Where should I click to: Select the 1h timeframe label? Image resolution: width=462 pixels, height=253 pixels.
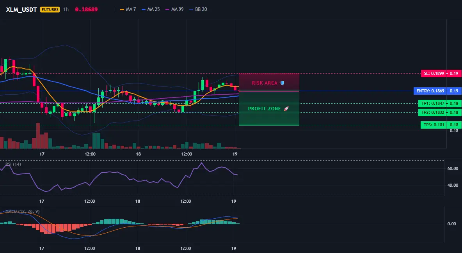(66, 9)
